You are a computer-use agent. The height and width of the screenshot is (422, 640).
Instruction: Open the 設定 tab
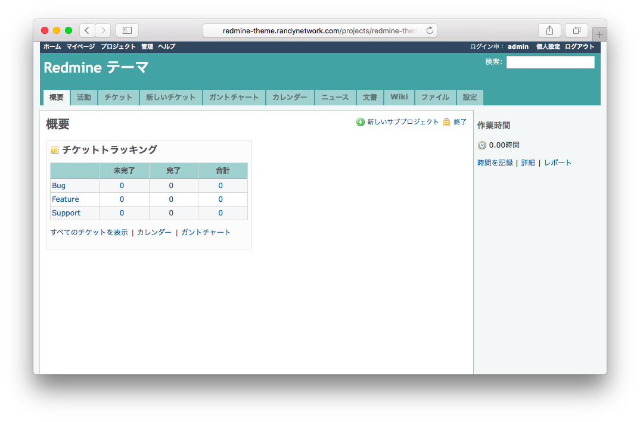click(470, 98)
